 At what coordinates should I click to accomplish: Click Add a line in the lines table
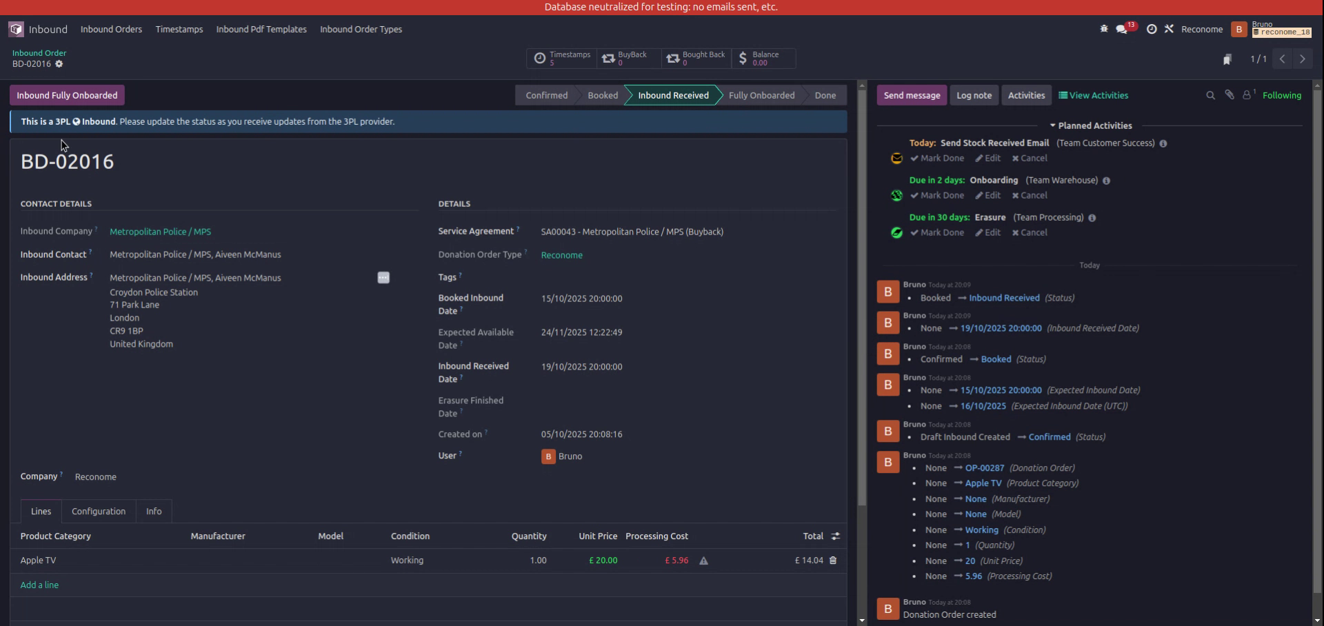click(39, 584)
